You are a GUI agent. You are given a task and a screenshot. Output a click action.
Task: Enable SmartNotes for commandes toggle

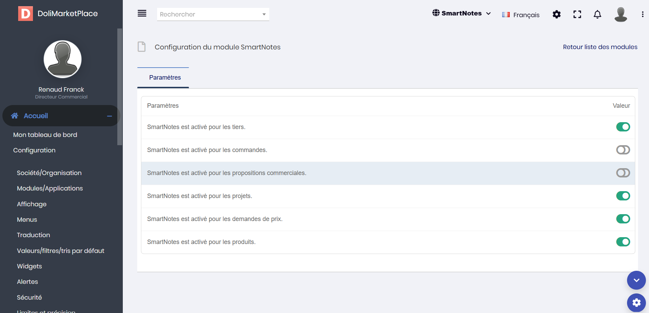tap(623, 150)
